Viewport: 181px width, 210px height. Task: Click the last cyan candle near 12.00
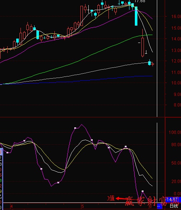(x=149, y=63)
